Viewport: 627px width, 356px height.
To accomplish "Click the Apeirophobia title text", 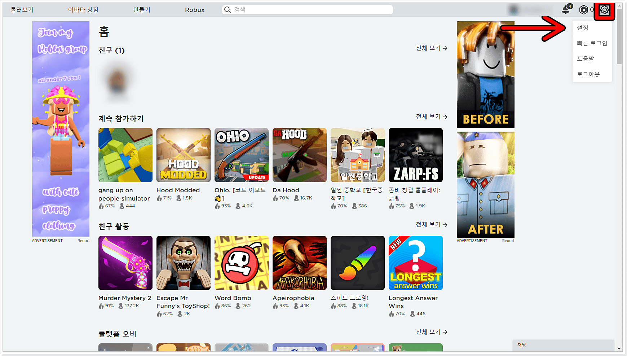I will click(293, 298).
